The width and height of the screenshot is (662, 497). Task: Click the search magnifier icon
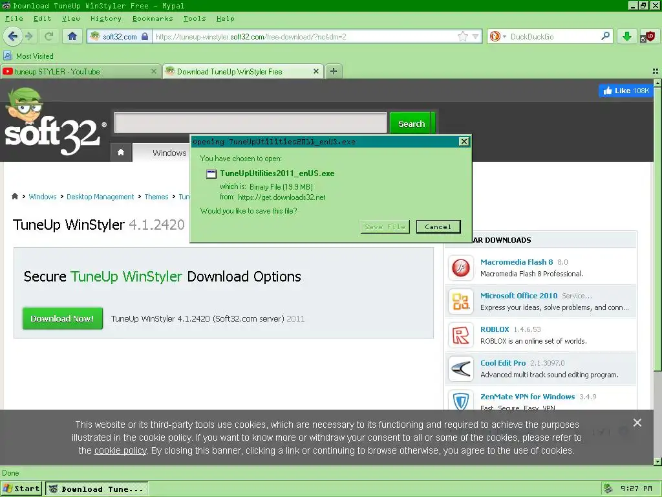(605, 36)
